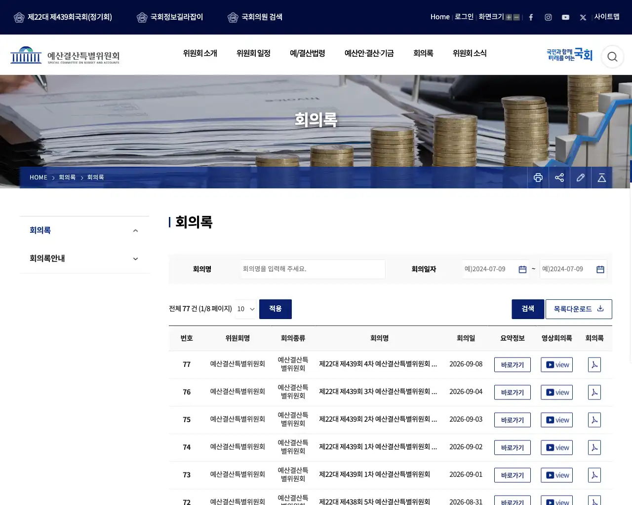This screenshot has height=505, width=632.
Task: Open the Instagram icon link
Action: point(548,17)
